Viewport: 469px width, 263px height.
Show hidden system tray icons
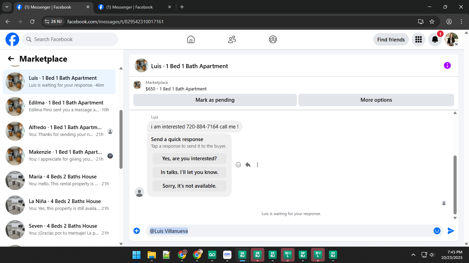point(413,255)
